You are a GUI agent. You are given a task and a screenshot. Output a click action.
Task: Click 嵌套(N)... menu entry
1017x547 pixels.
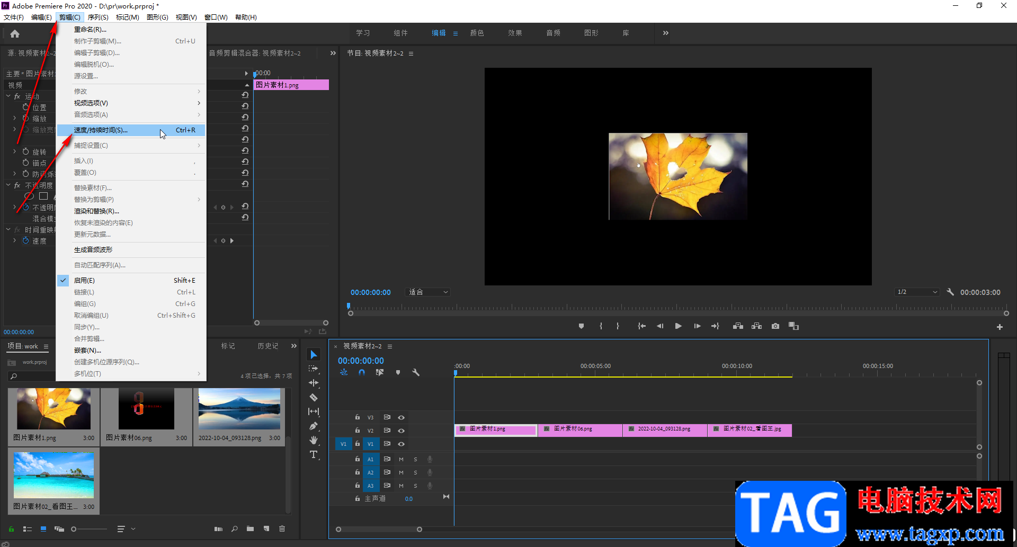(x=87, y=351)
